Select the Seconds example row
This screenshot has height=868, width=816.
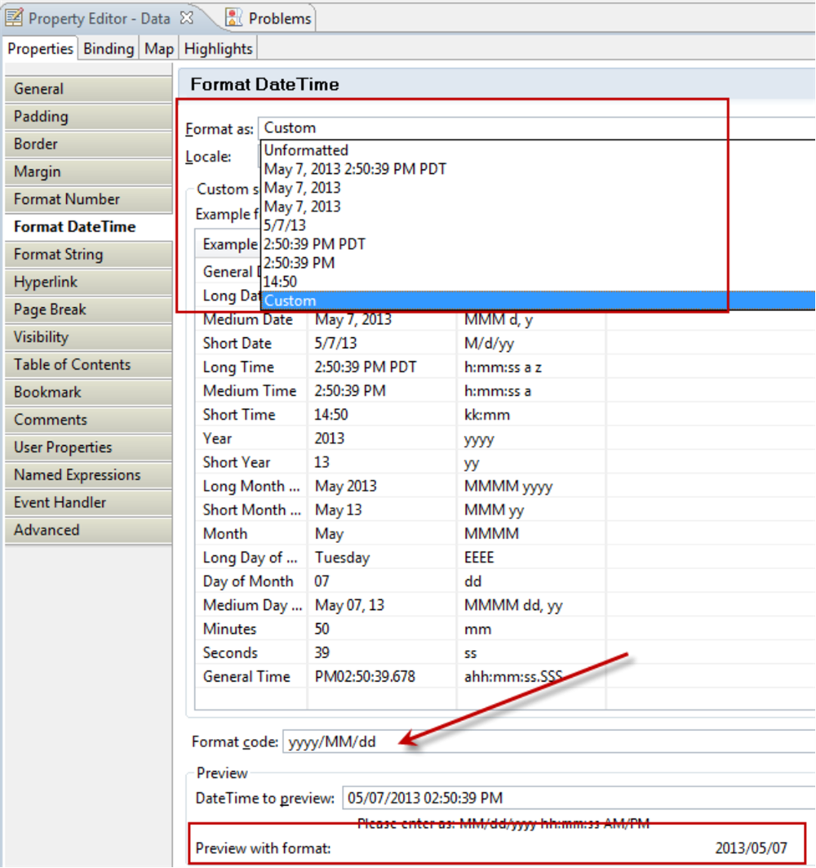pos(504,653)
